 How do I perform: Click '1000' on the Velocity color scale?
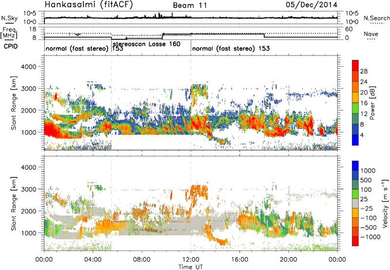pos(368,171)
